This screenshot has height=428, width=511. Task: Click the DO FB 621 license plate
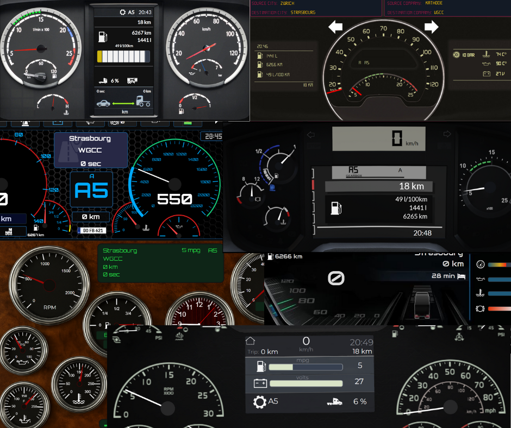tap(93, 230)
